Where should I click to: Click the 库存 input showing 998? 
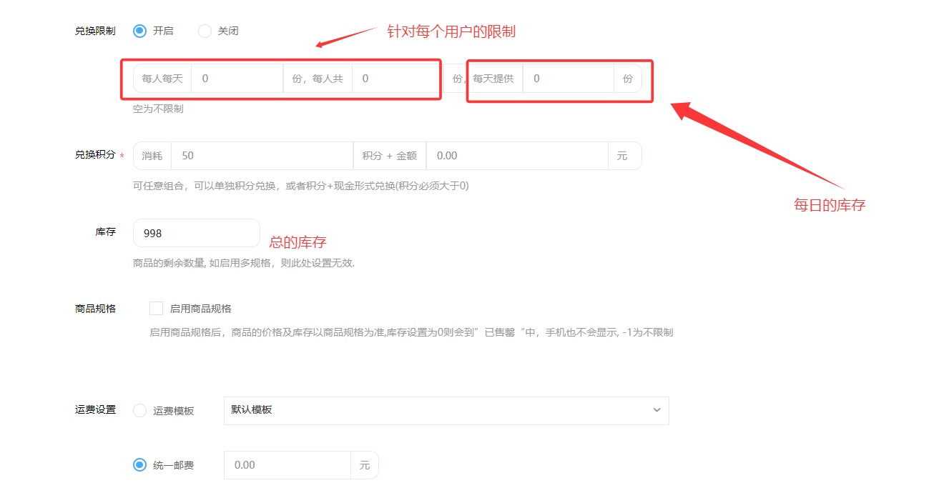point(197,234)
